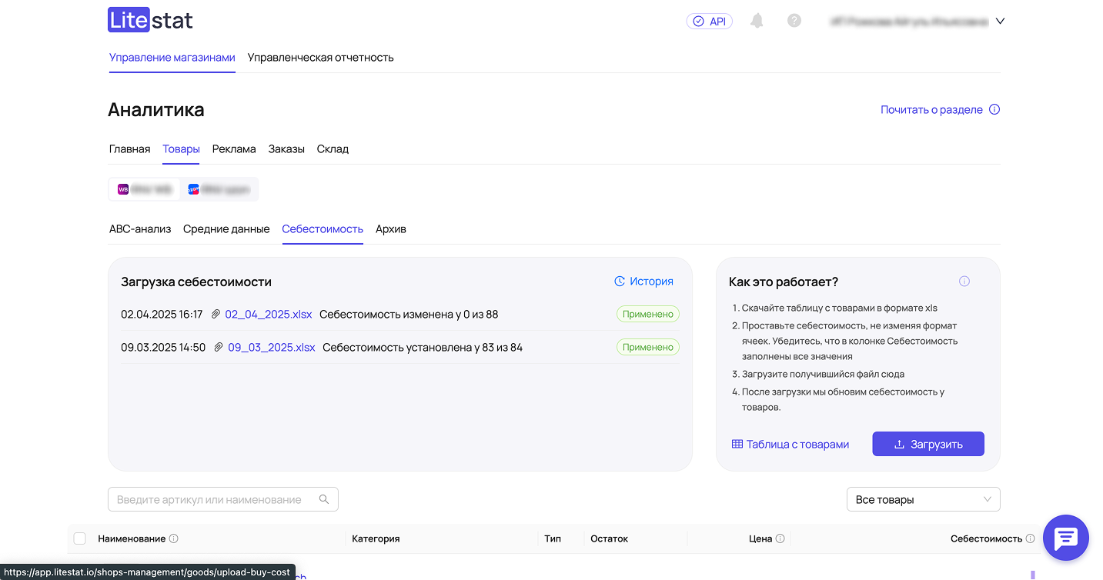Select the Ozon shop toggle
Image resolution: width=1103 pixels, height=580 pixels.
[x=219, y=189]
